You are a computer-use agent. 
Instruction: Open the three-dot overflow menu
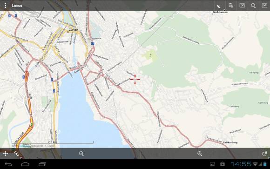pos(6,6)
